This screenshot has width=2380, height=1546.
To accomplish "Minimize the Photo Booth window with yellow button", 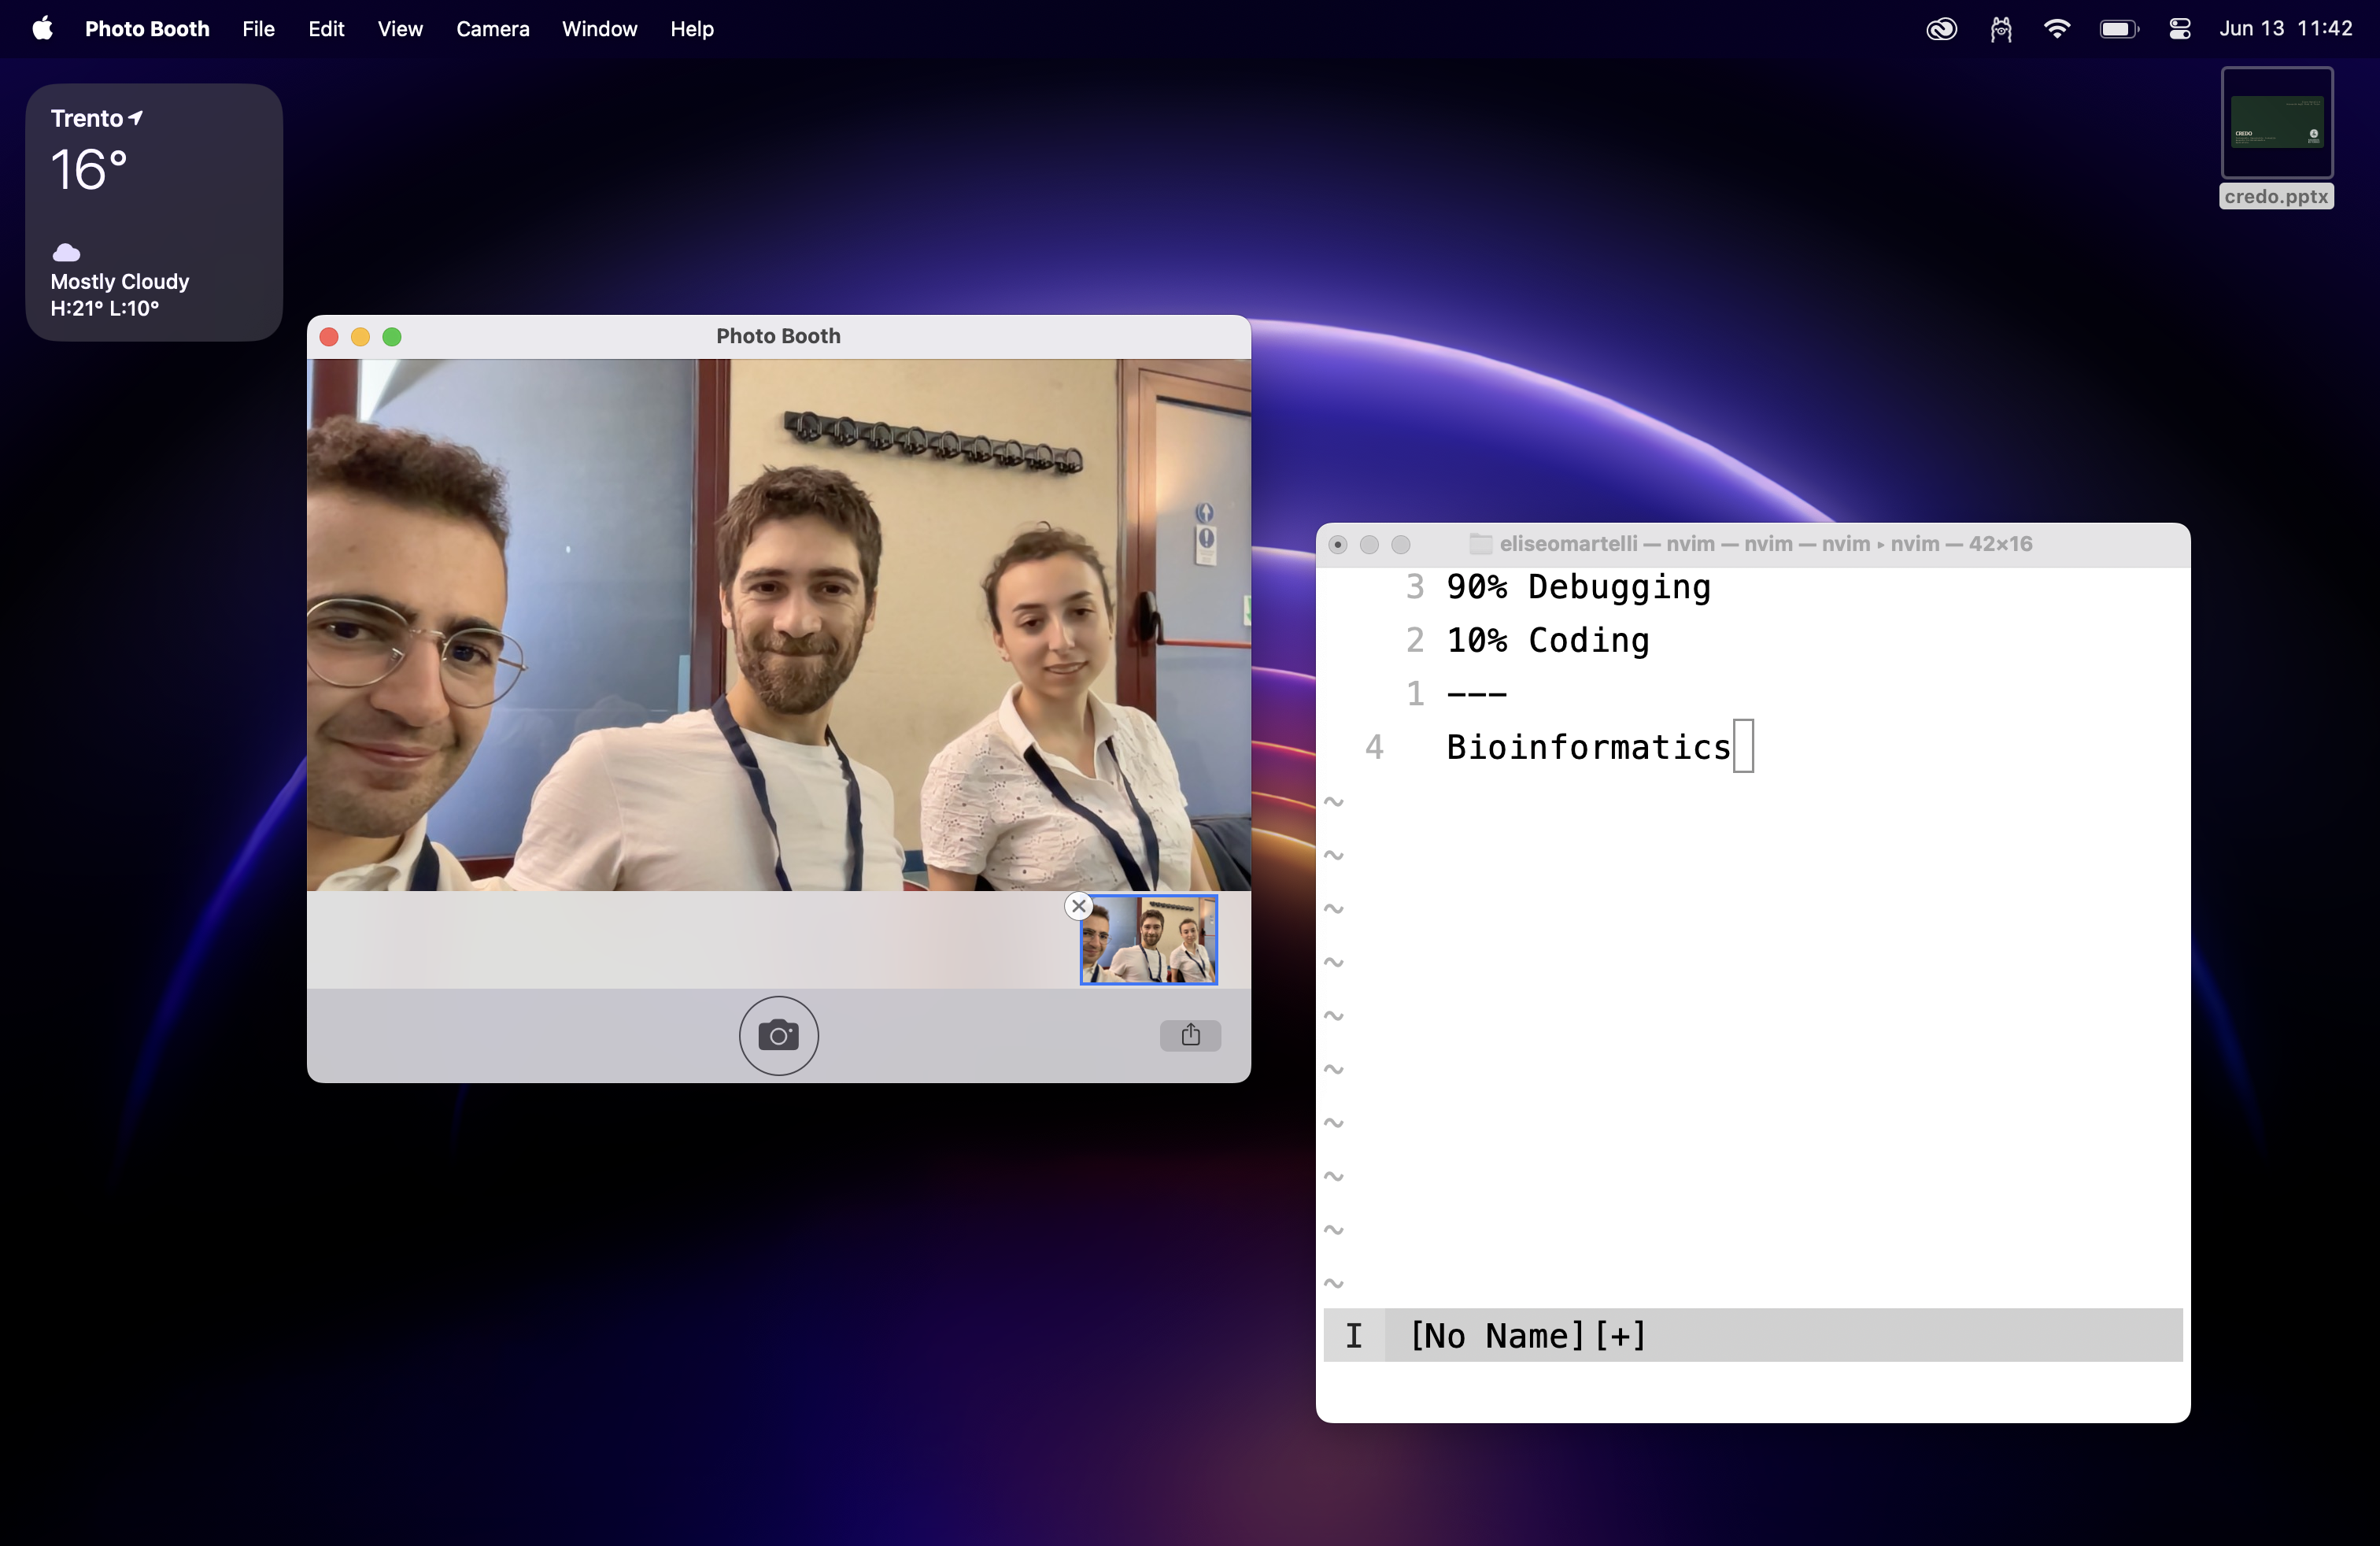I will tap(360, 337).
